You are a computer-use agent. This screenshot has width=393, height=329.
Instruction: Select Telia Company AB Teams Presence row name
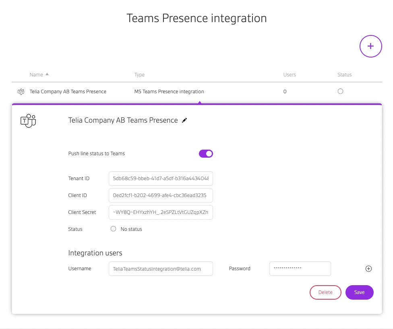(68, 92)
